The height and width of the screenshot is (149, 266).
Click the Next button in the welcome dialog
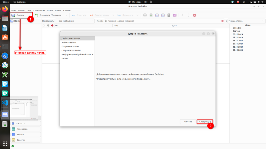205,122
